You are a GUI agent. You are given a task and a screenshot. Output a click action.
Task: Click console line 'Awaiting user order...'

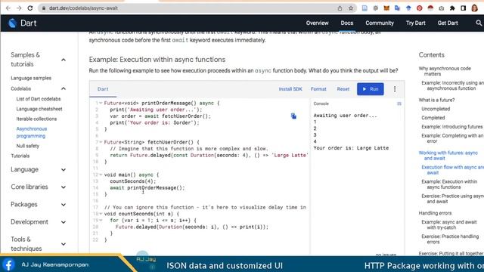pos(345,116)
